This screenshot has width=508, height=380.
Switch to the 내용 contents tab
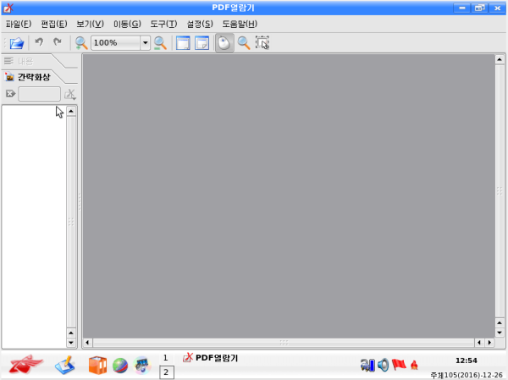[x=25, y=61]
